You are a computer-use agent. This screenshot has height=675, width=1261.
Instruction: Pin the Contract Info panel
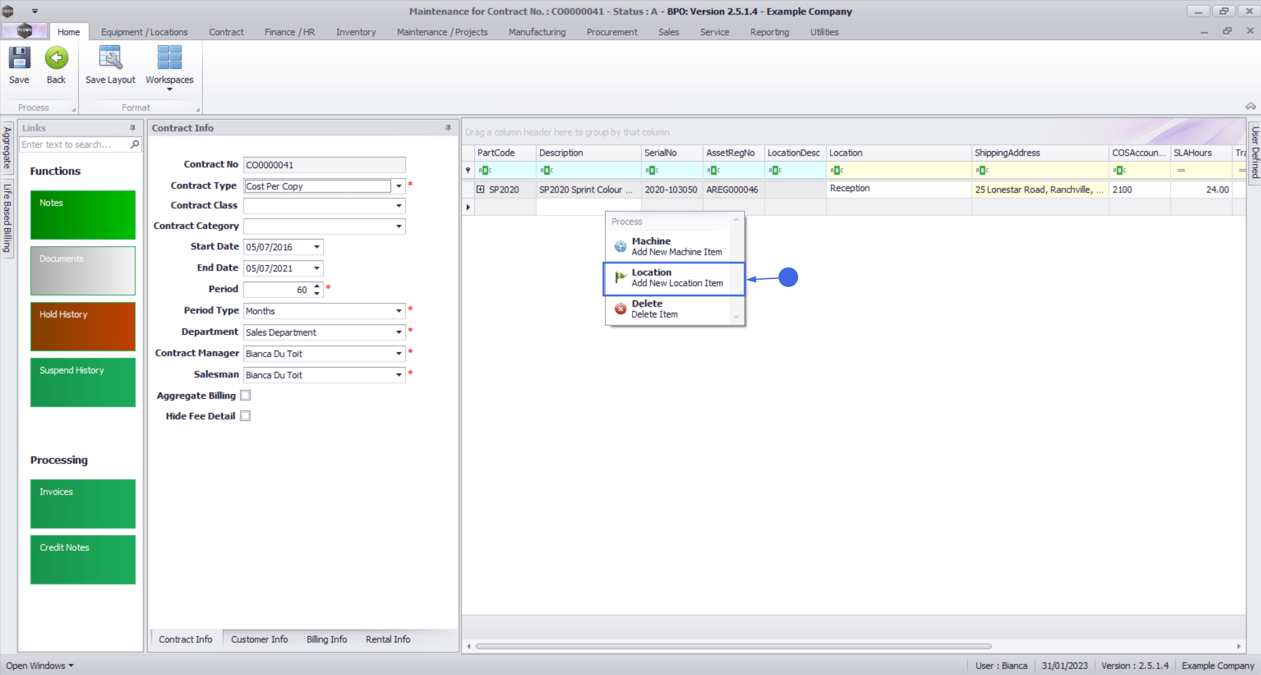pos(448,128)
